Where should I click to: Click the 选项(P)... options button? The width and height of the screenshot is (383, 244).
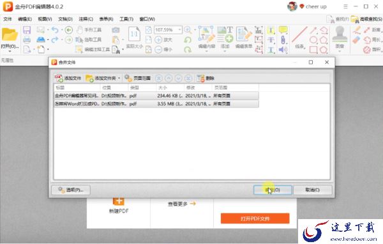click(71, 190)
